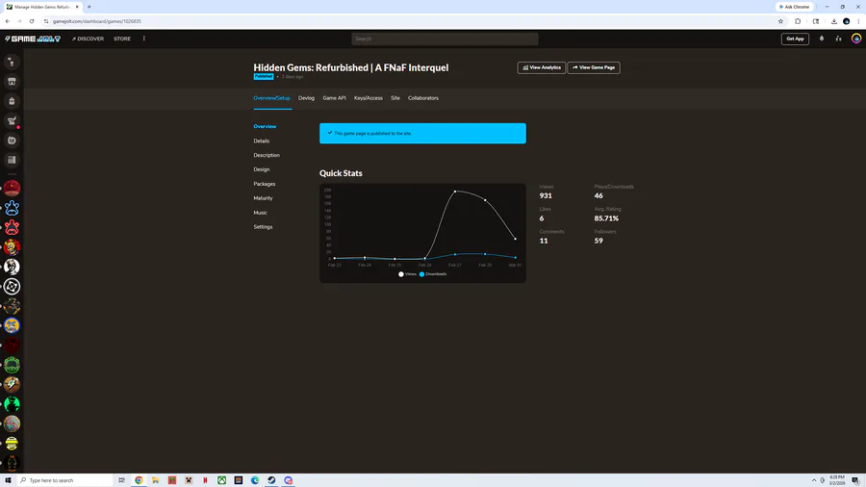
Task: Open the first sidebar icon at top
Action: 12,62
